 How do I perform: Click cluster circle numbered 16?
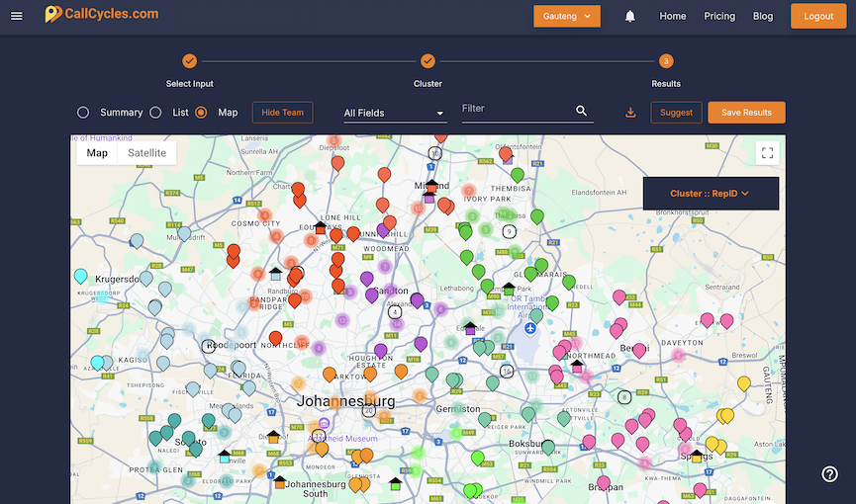(507, 371)
